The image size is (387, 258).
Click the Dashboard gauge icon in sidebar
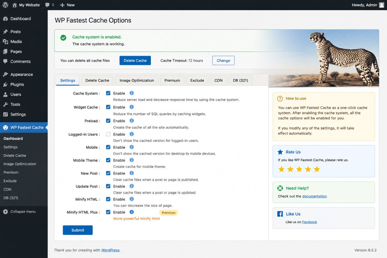pyautogui.click(x=5, y=19)
